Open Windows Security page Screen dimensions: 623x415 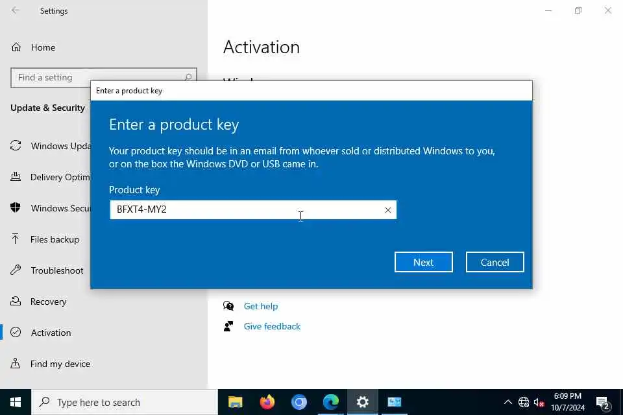(61, 208)
